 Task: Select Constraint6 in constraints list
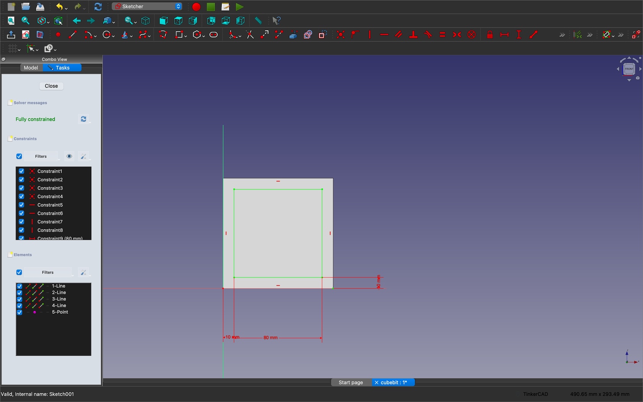(x=54, y=213)
